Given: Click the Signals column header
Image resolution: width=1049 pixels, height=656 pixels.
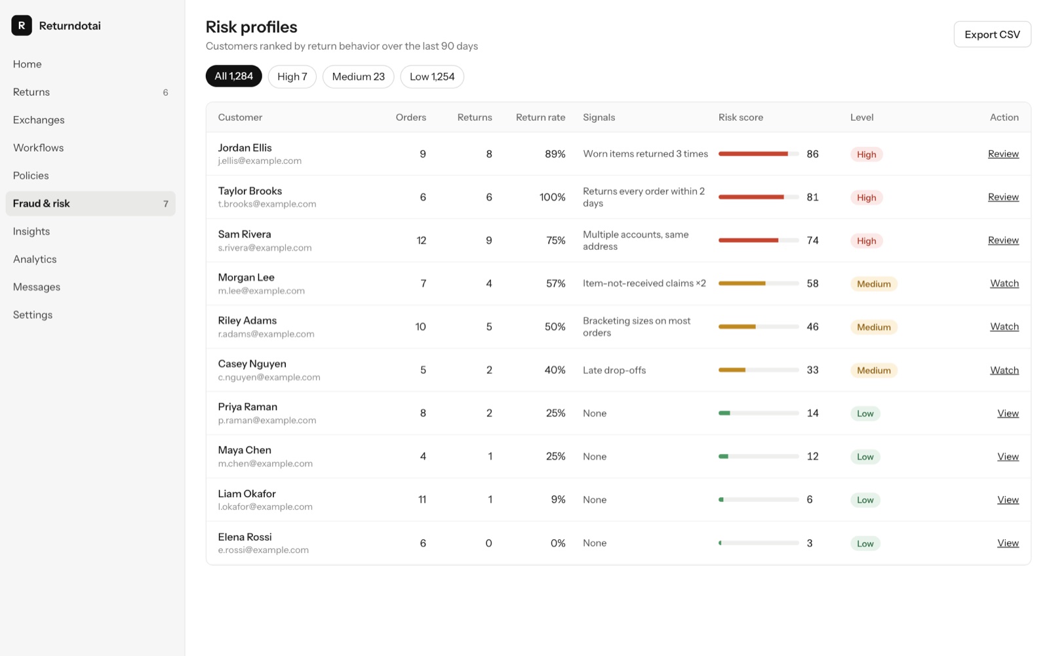Looking at the screenshot, I should (599, 117).
